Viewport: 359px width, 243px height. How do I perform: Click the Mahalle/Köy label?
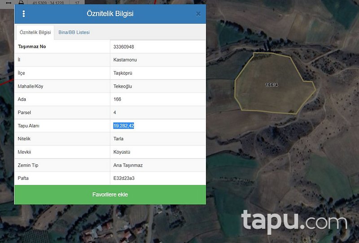(x=31, y=86)
